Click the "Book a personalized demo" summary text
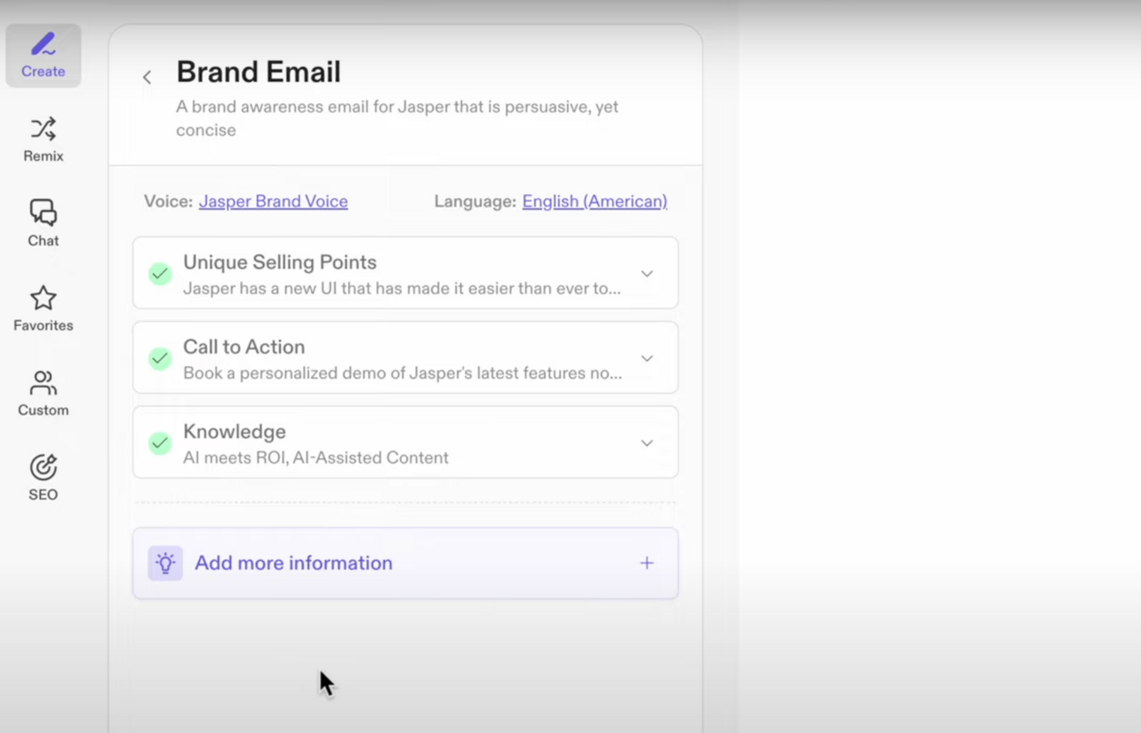The height and width of the screenshot is (733, 1141). coord(402,374)
